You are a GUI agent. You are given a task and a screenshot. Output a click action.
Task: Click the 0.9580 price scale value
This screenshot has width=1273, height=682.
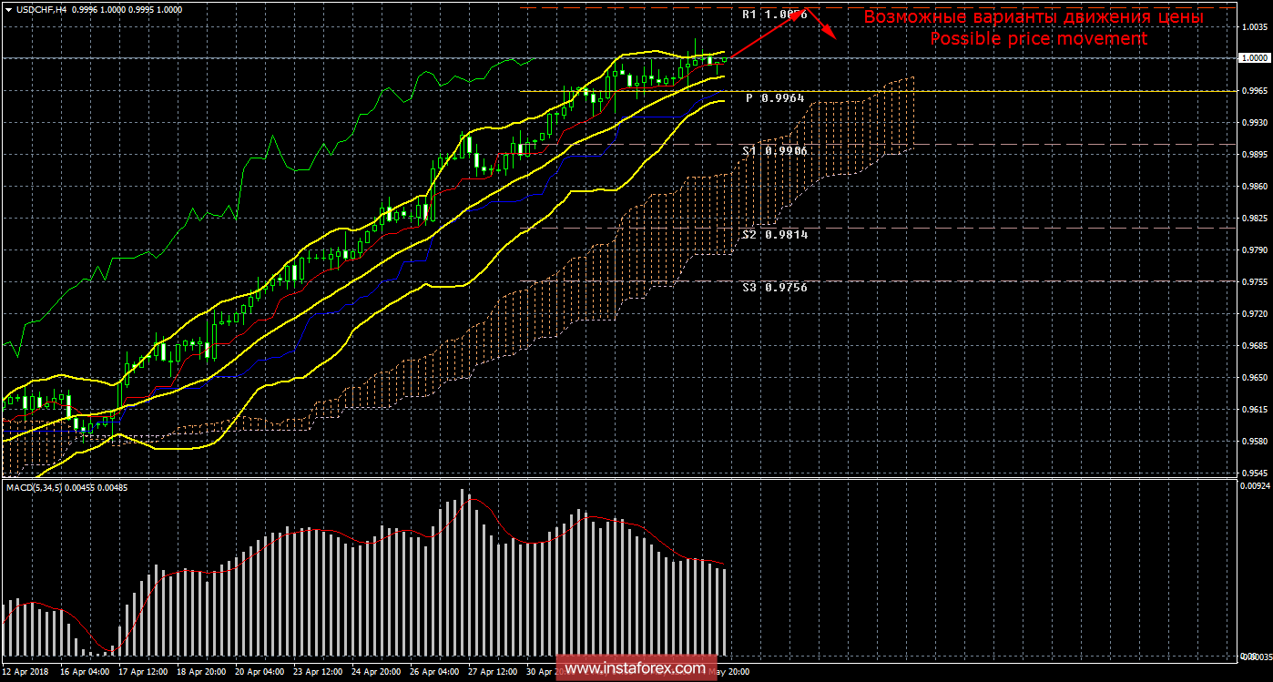point(1254,442)
